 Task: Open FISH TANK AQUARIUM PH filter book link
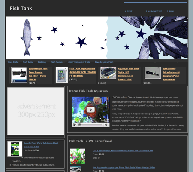coord(83,72)
